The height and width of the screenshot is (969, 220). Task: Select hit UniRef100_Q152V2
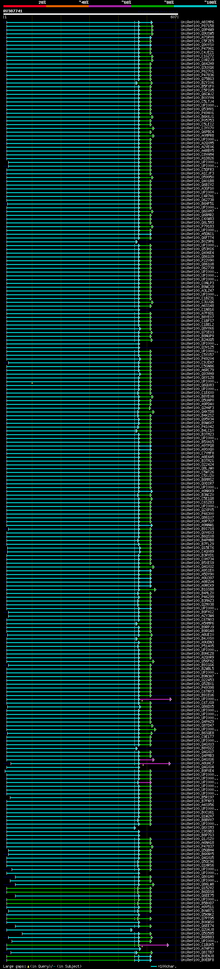coord(197,888)
